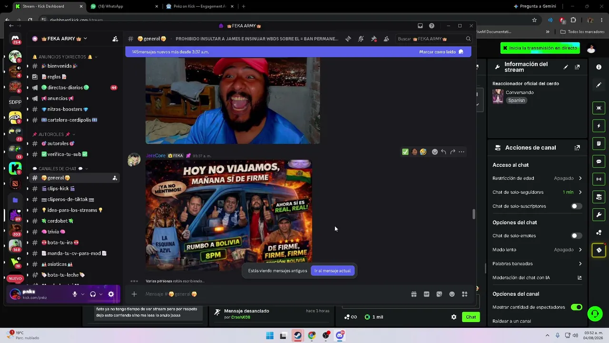
Task: Click the Mensaje #general input field
Action: pos(276,294)
